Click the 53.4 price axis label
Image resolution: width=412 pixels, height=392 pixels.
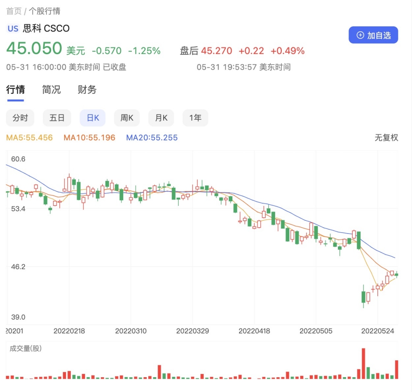coord(18,209)
